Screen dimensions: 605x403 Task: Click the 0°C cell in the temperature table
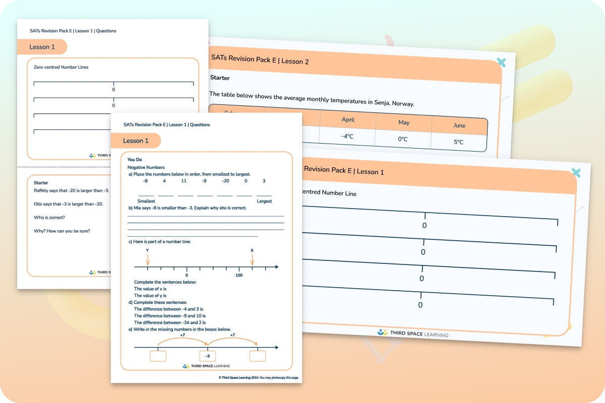403,139
